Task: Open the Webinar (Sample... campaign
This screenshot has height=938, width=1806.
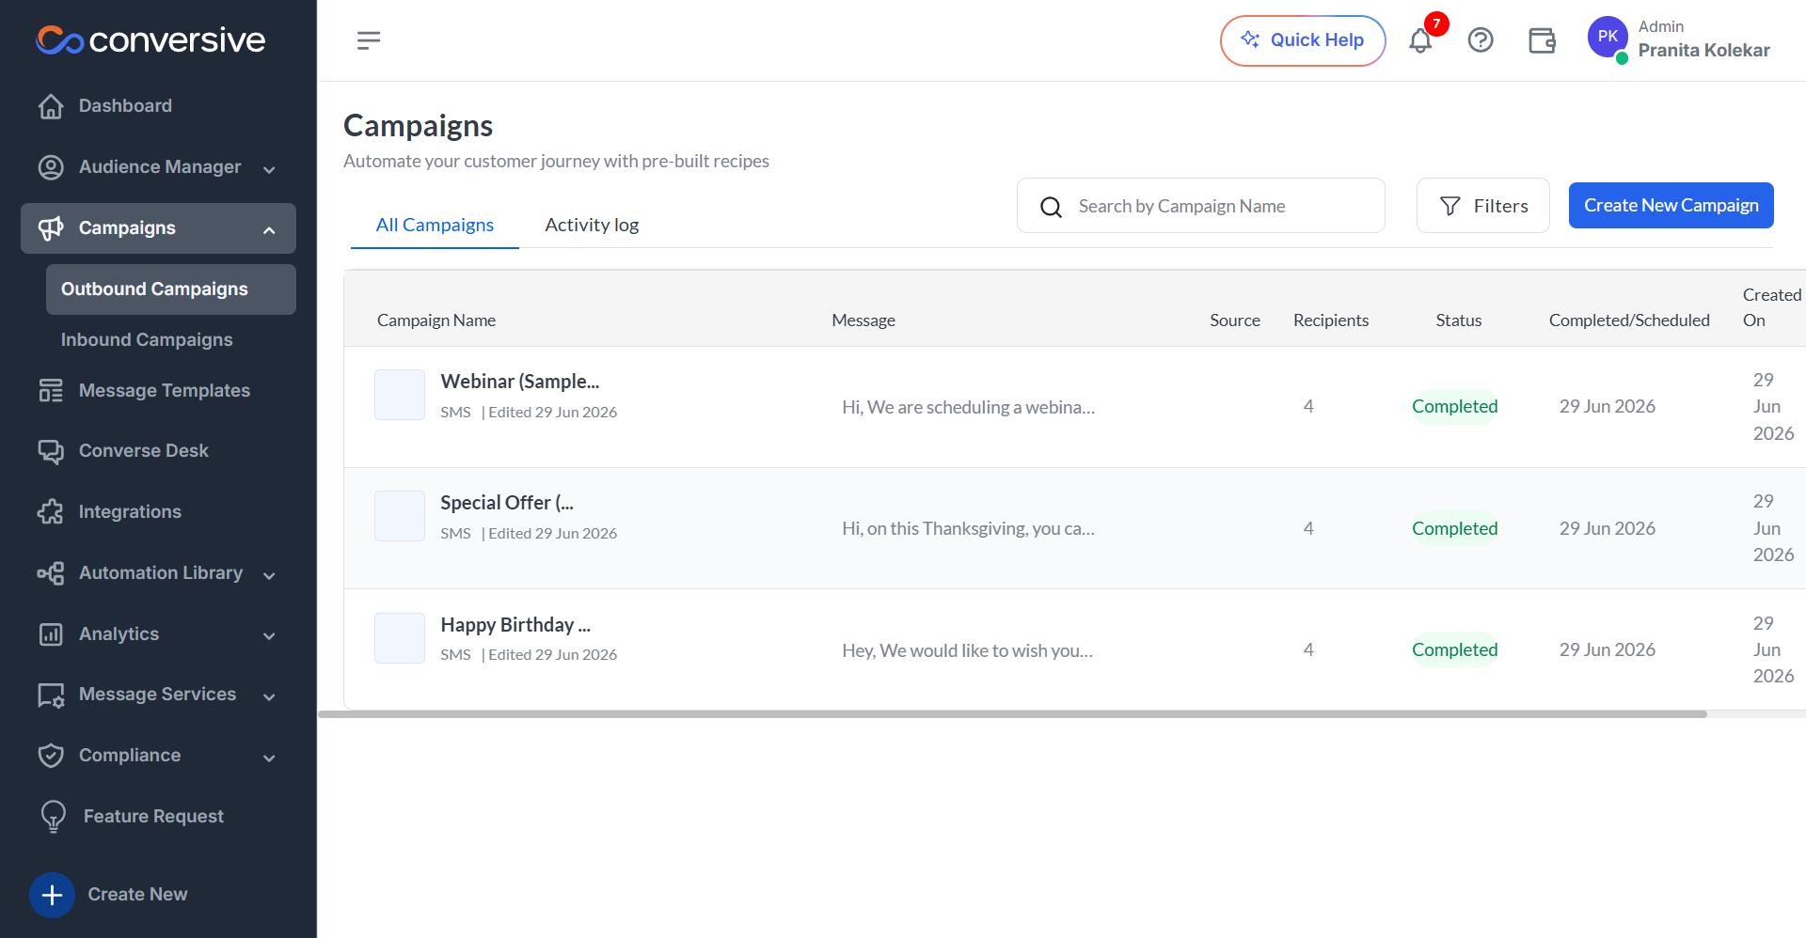Action: pos(520,382)
